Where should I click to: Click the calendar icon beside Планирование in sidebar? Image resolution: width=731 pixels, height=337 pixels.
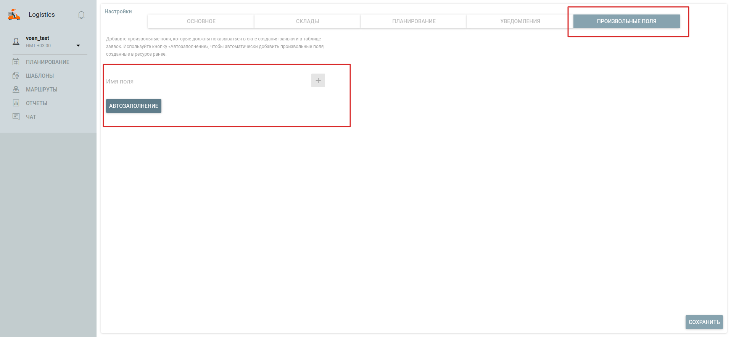point(16,62)
